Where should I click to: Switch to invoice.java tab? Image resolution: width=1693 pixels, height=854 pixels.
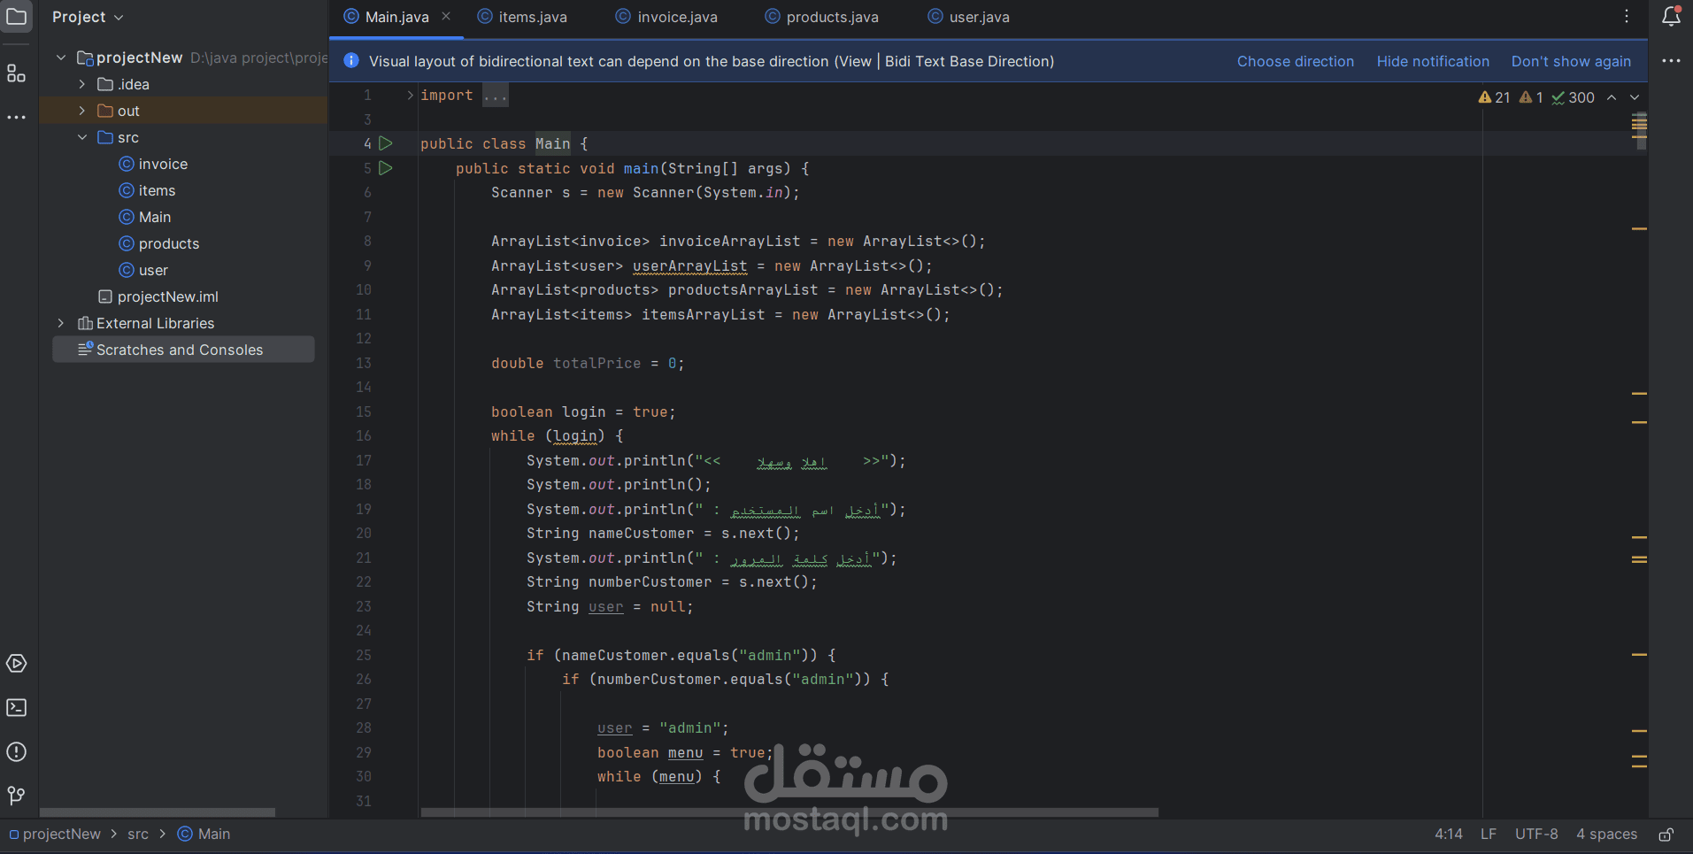(666, 17)
